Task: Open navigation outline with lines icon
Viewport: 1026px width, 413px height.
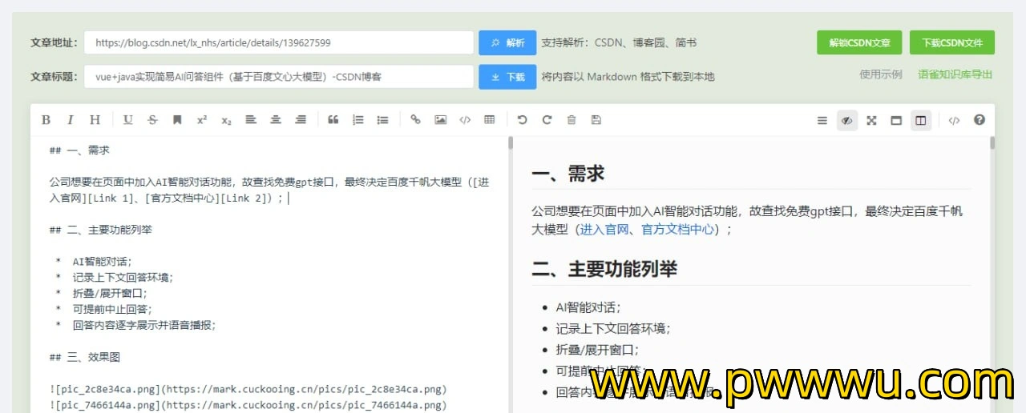Action: (822, 120)
